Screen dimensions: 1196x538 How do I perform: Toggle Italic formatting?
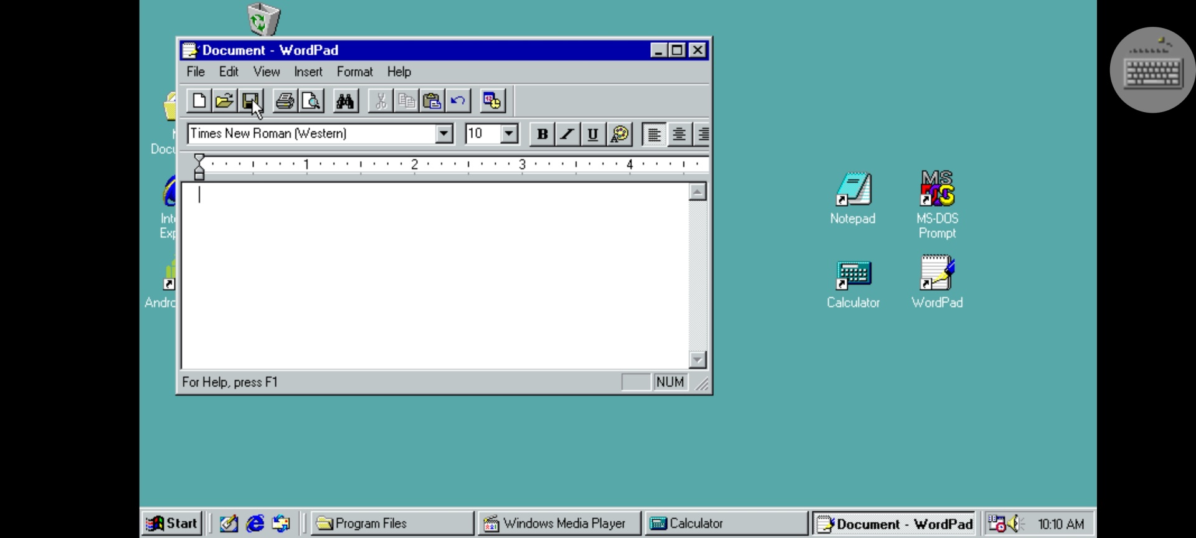point(567,134)
